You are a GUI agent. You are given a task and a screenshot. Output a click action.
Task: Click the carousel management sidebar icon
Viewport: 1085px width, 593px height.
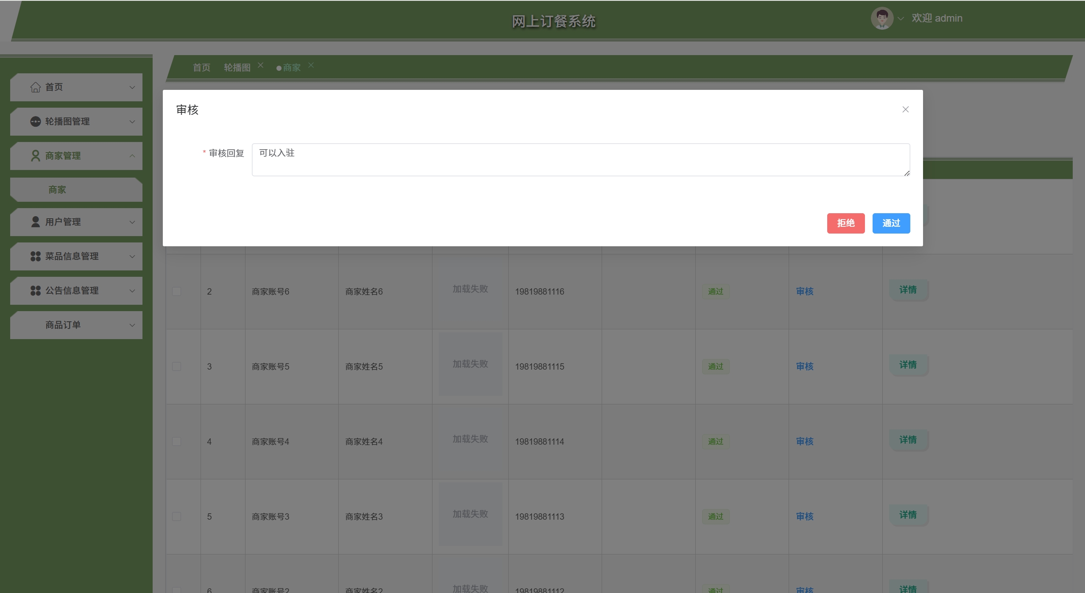click(x=36, y=122)
